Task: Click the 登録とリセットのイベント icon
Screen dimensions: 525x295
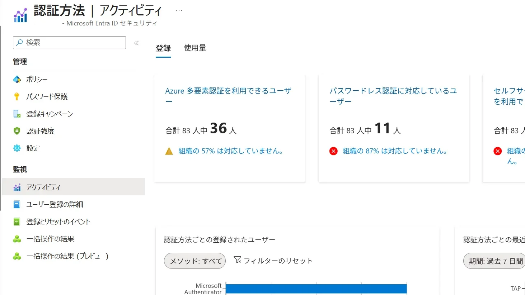Action: pos(17,222)
